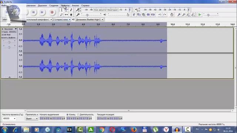237x133 pixels.
Task: Open audio position time format arrow
Action: [x=121, y=119]
